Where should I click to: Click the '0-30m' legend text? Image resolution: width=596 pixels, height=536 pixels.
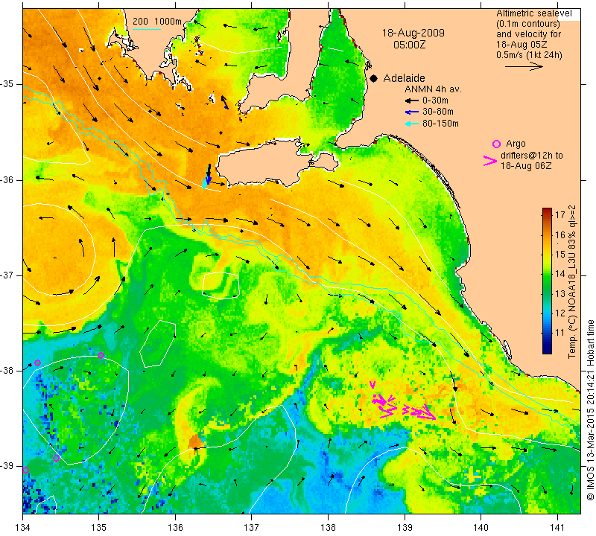(435, 100)
